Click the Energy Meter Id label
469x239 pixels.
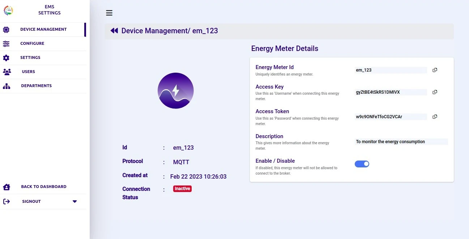274,67
